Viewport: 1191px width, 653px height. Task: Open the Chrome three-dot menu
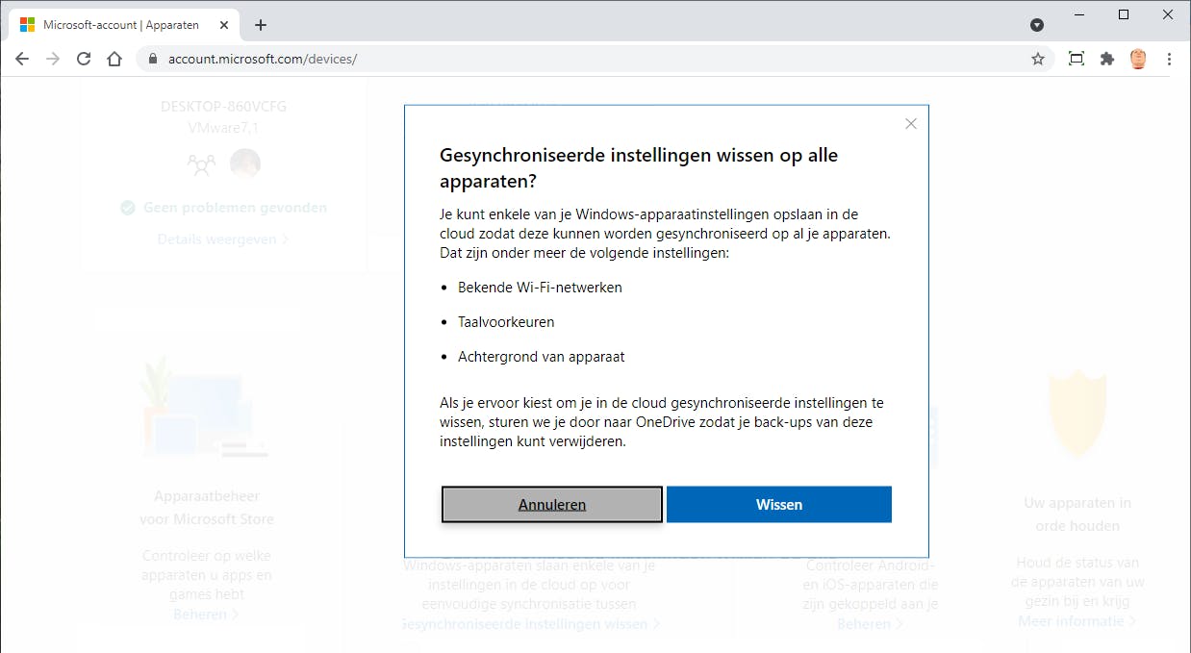point(1170,59)
